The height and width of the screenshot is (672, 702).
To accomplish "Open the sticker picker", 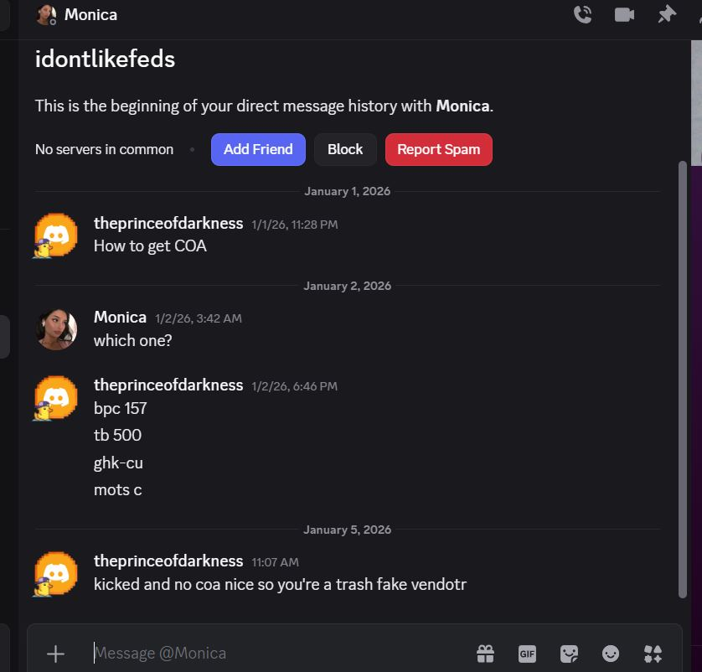I will coord(569,654).
